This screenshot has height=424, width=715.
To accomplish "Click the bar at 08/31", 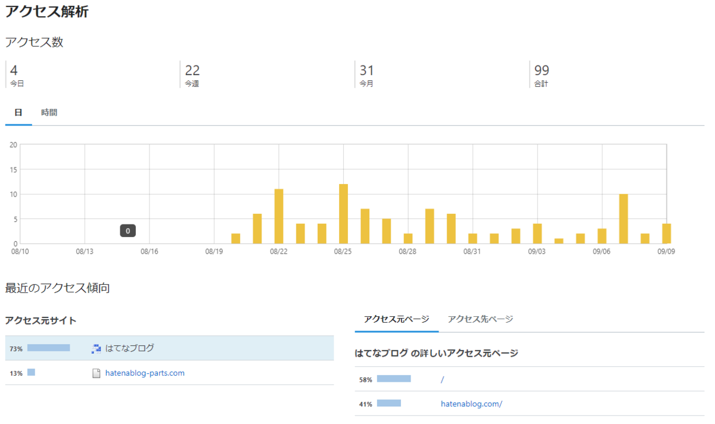I will point(472,238).
